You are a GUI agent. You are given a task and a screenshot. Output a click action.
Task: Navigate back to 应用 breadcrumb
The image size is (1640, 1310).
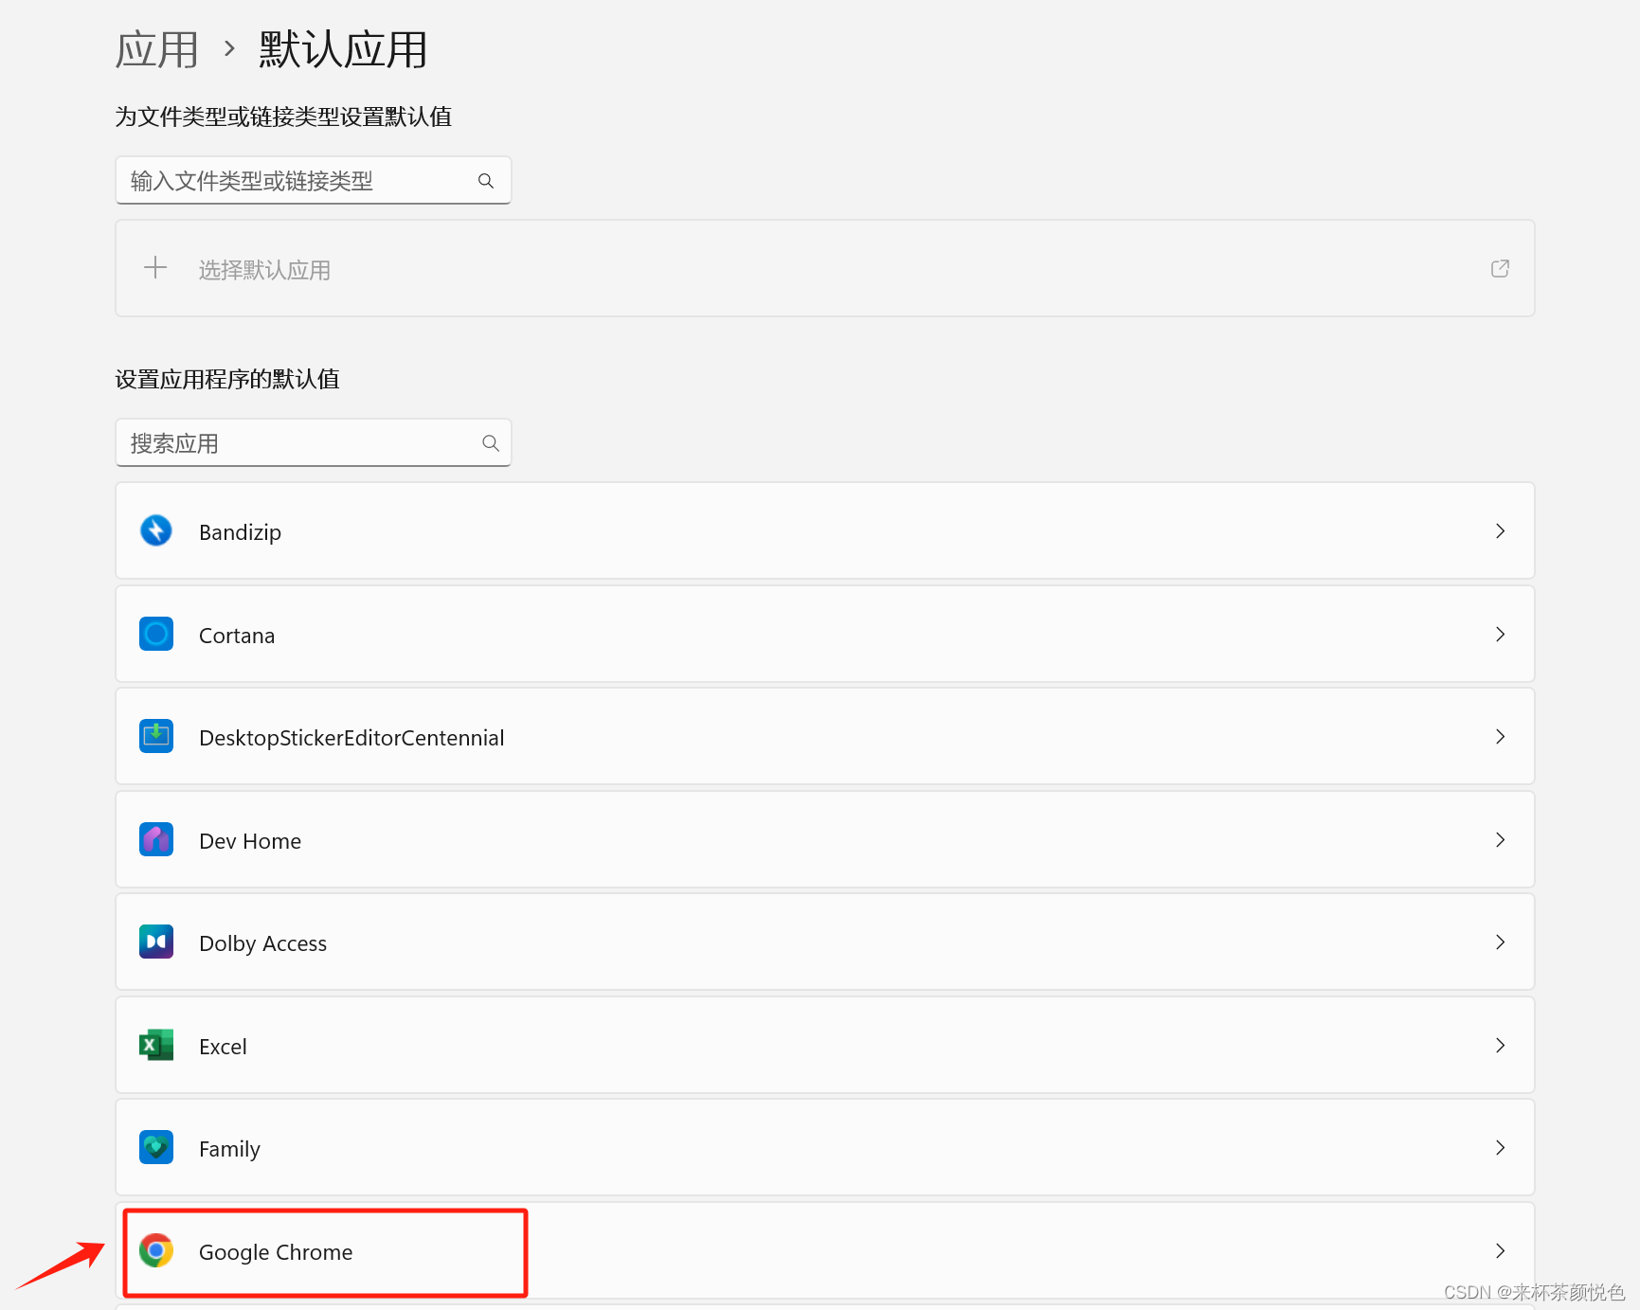(155, 48)
